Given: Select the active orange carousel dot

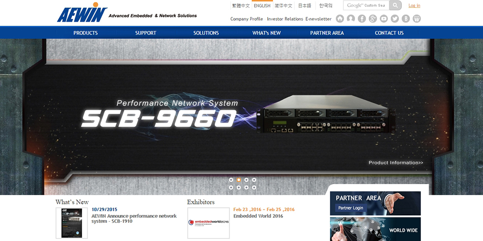Looking at the screenshot, I should click(239, 180).
